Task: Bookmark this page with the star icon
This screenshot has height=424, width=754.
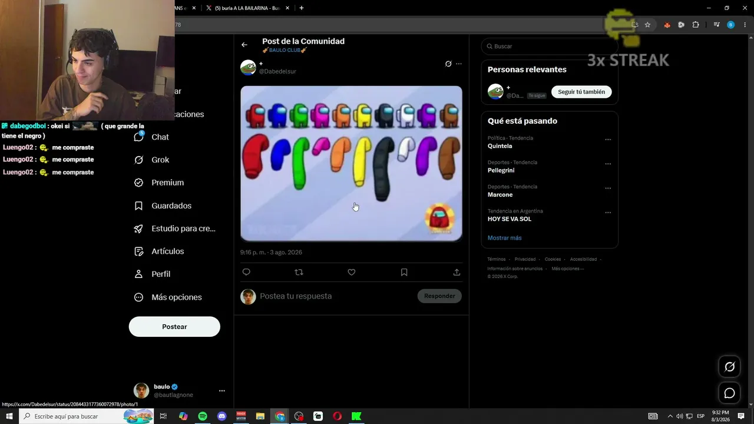Action: click(647, 25)
